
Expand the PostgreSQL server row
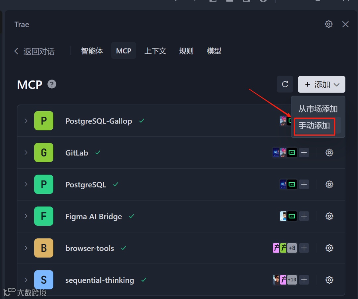tap(26, 184)
